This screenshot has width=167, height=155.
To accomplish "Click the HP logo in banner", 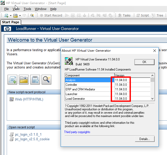I will pyautogui.click(x=7, y=29).
